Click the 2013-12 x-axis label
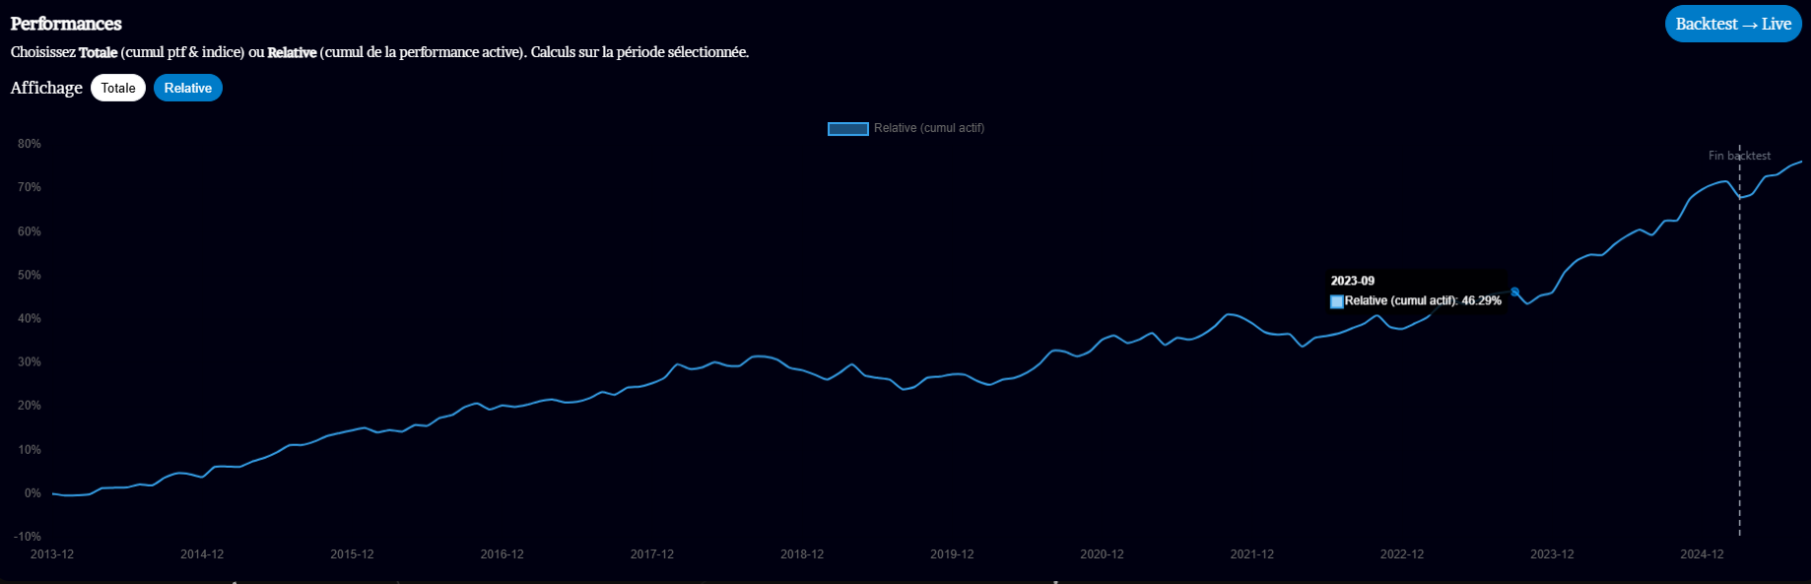This screenshot has width=1811, height=584. click(x=52, y=554)
